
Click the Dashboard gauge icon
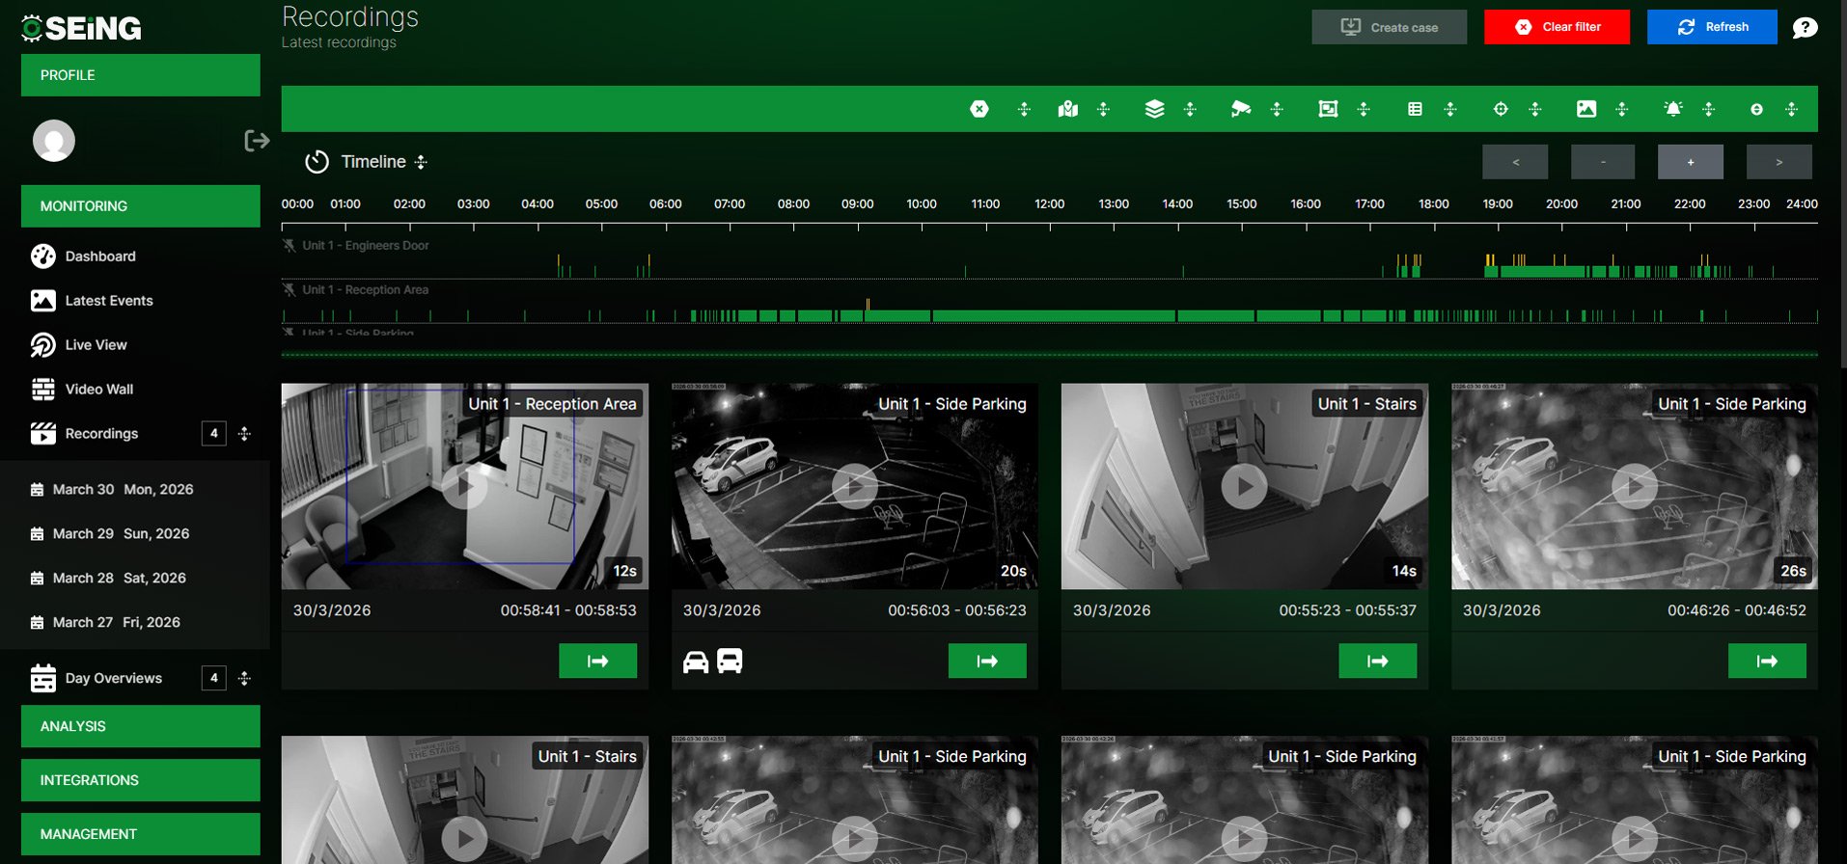[x=43, y=256]
